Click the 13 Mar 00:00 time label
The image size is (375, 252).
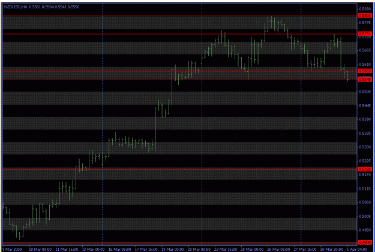(x=93, y=250)
